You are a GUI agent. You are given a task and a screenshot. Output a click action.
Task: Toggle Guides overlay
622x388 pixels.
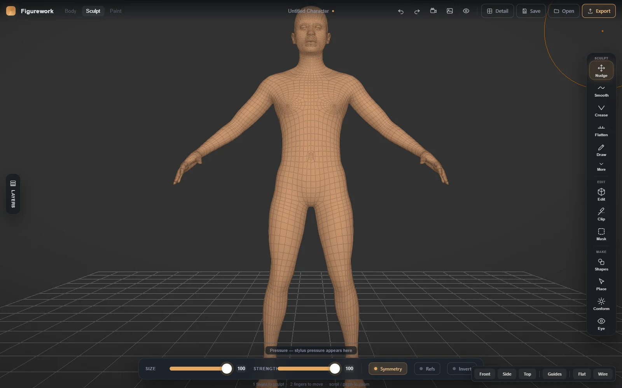pos(554,374)
